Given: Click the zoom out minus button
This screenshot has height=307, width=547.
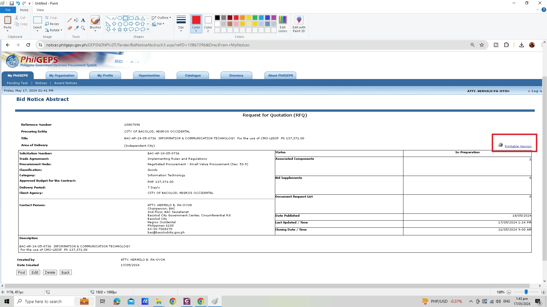Looking at the screenshot, I should pyautogui.click(x=509, y=292).
